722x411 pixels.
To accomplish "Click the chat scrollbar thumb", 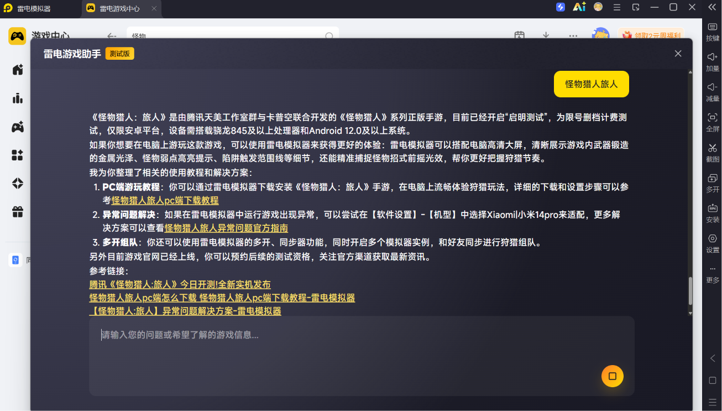I will point(690,291).
